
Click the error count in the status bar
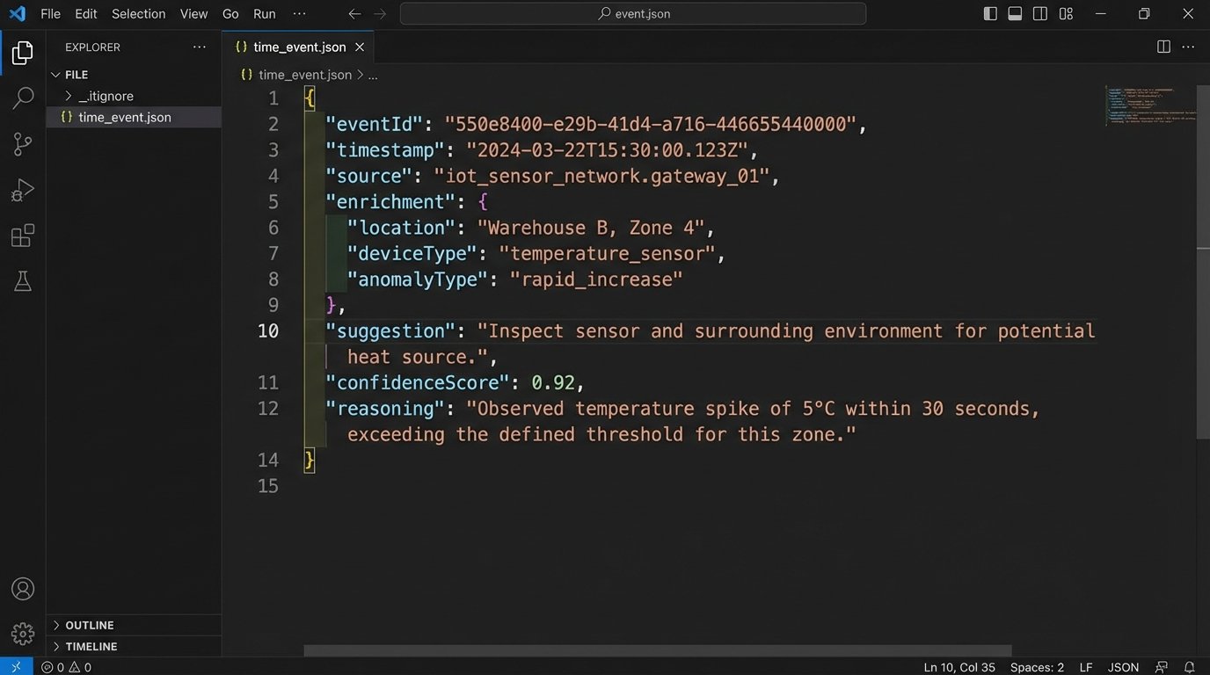(x=56, y=666)
